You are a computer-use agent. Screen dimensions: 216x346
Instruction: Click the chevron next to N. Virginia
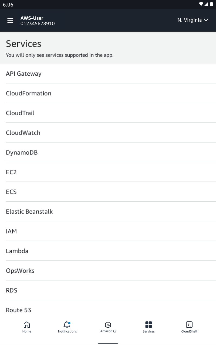point(206,20)
